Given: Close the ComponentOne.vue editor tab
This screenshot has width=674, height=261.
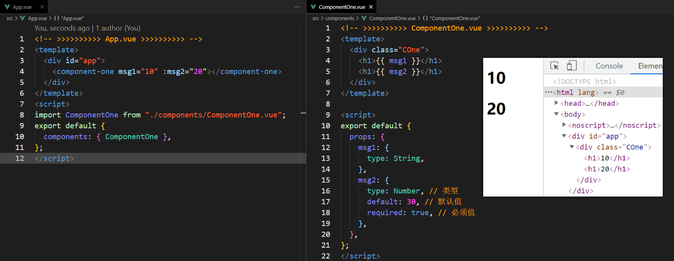Looking at the screenshot, I should click(371, 7).
